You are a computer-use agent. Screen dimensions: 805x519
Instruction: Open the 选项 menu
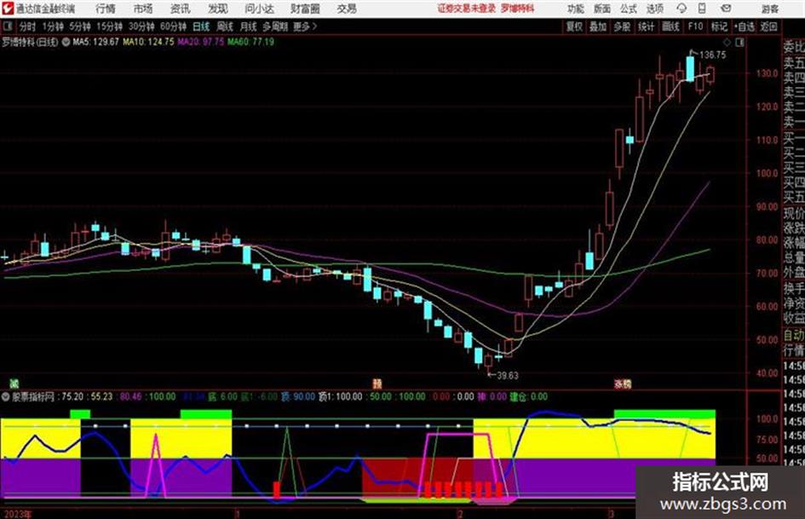coord(655,9)
